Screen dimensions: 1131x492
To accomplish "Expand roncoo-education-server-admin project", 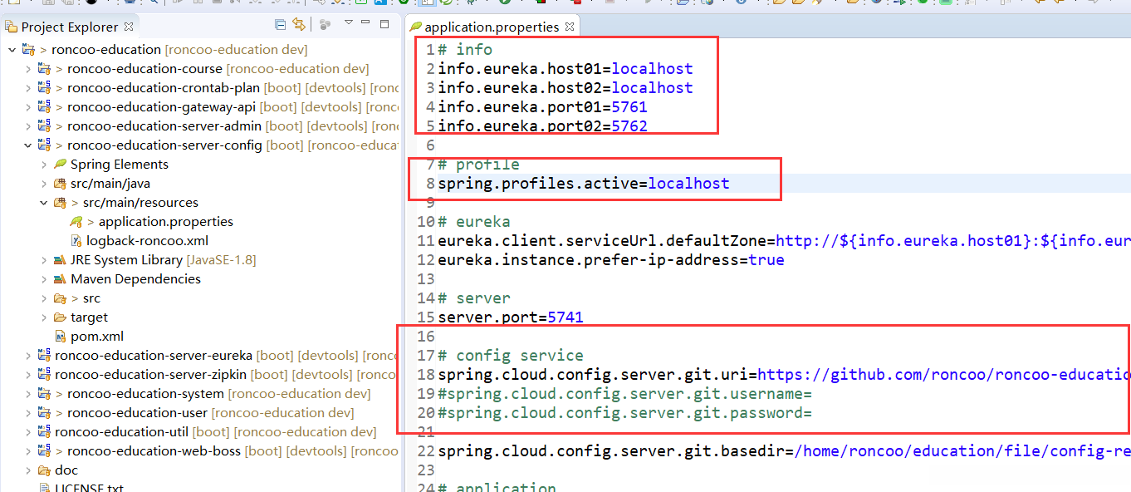I will (27, 126).
